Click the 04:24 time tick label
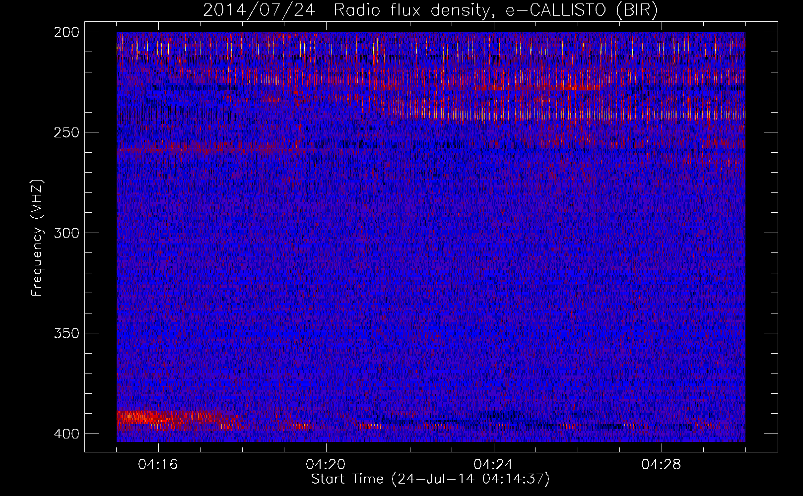 pos(494,465)
